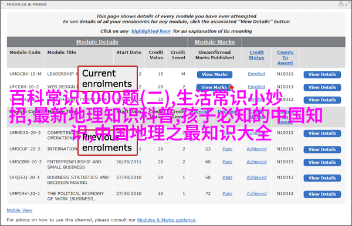This screenshot has height=226, width=352.
Task: Open the Mobile View link
Action: [x=19, y=210]
